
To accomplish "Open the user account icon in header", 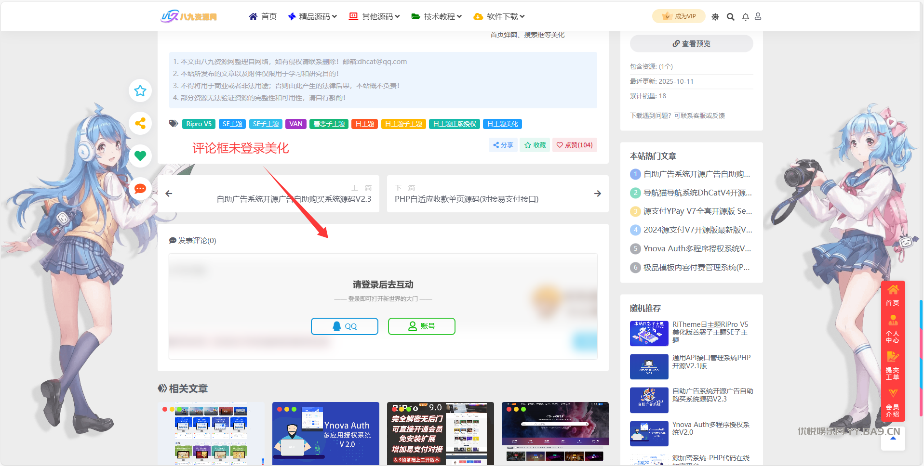I will point(758,16).
